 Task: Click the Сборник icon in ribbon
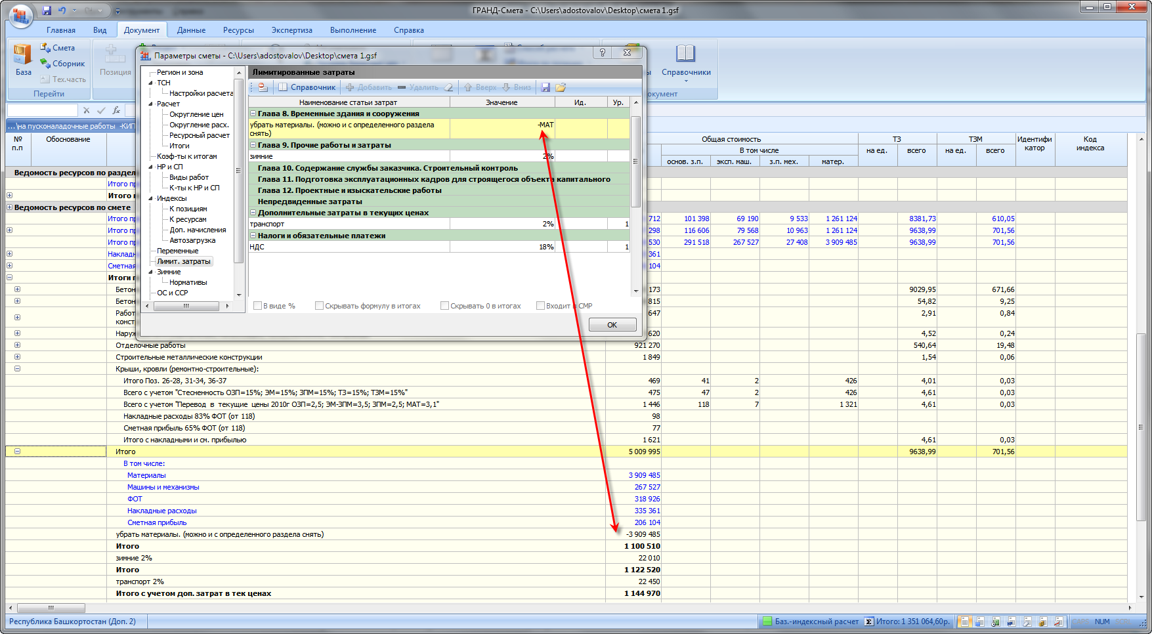pos(46,64)
